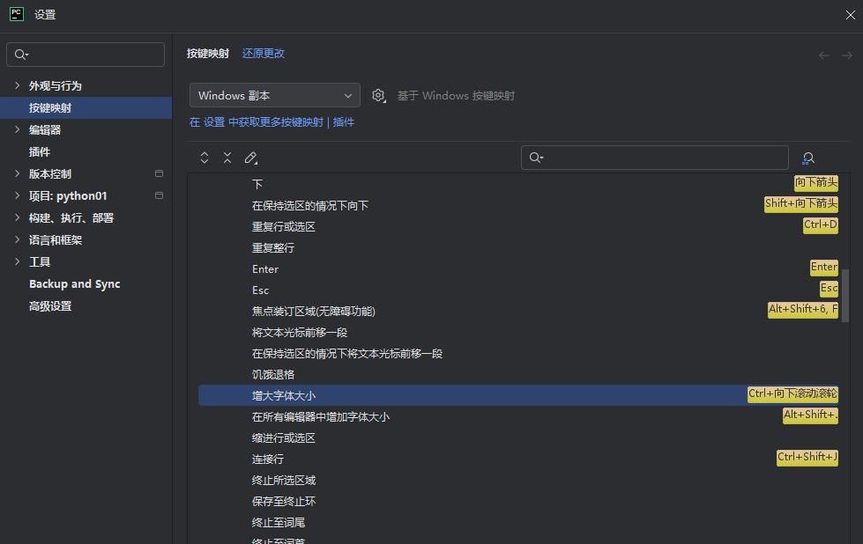Open the keymap gear settings icon
This screenshot has height=544, width=863.
click(378, 95)
